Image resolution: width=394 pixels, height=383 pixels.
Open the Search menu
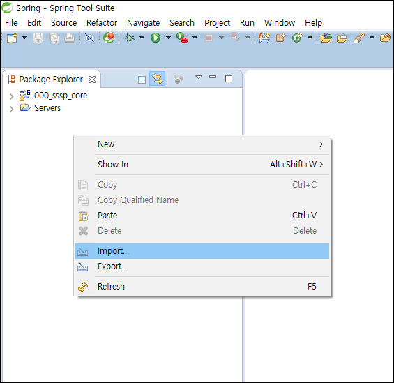coord(182,23)
